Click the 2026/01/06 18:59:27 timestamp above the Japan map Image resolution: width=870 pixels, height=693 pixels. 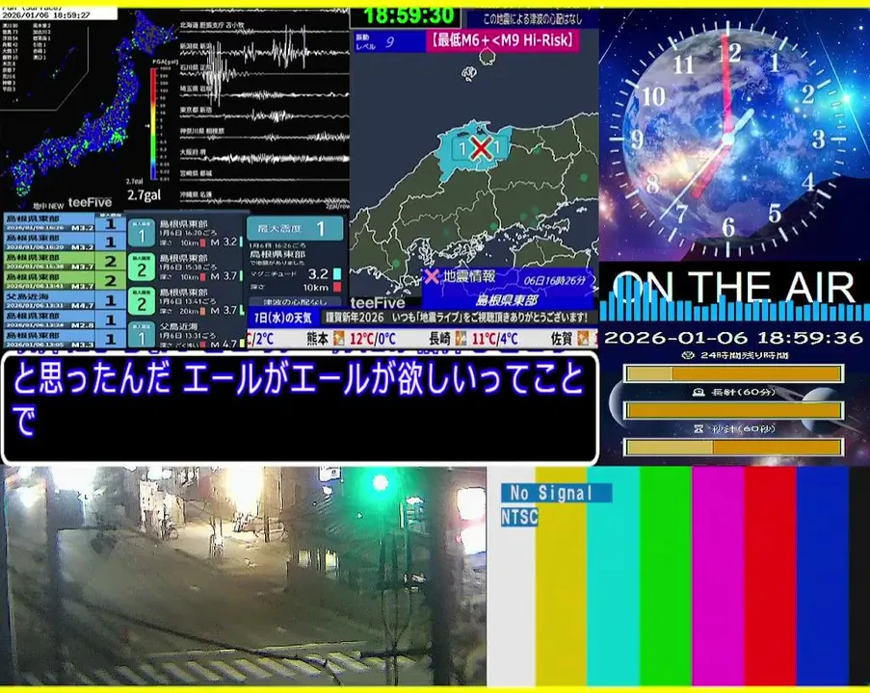46,15
